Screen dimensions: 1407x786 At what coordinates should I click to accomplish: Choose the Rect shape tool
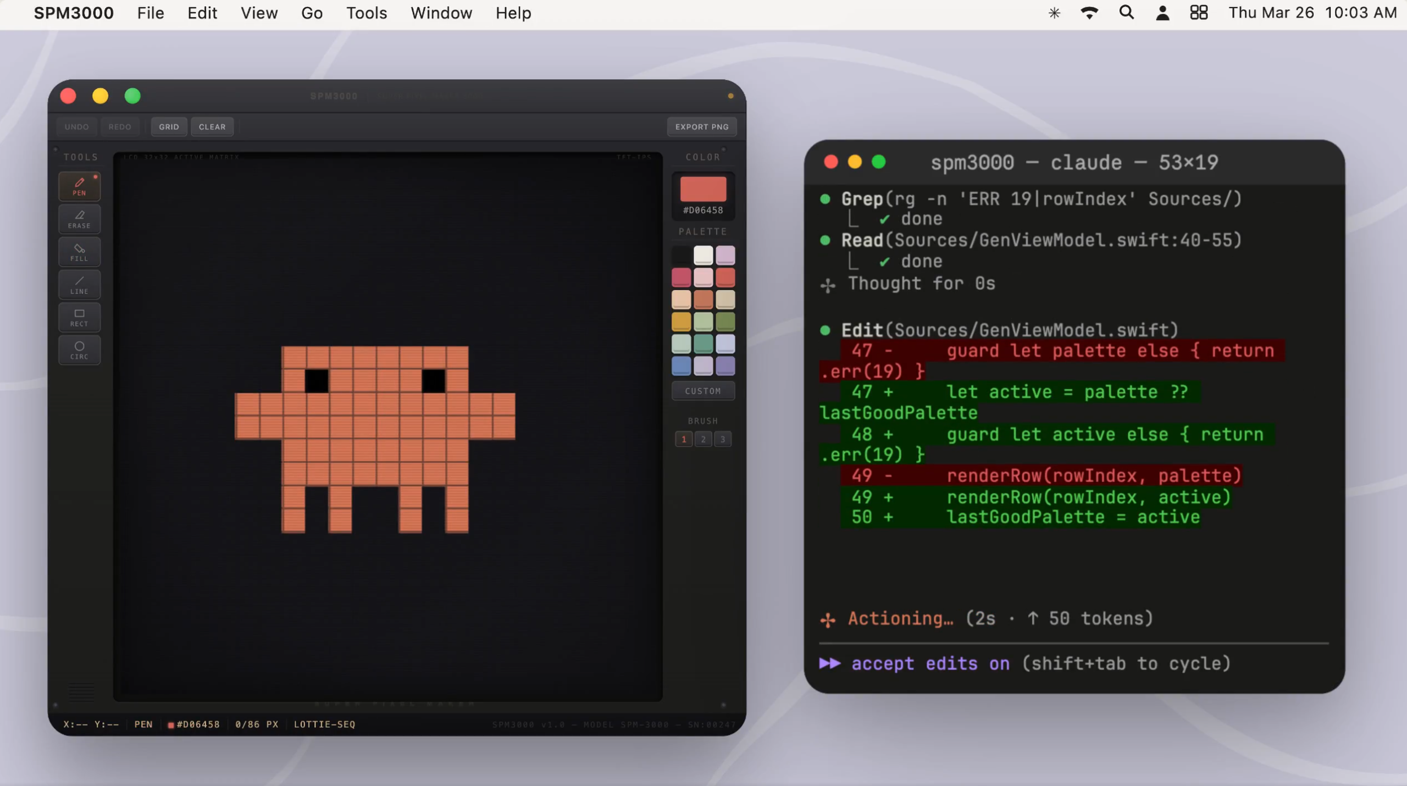[x=79, y=317]
